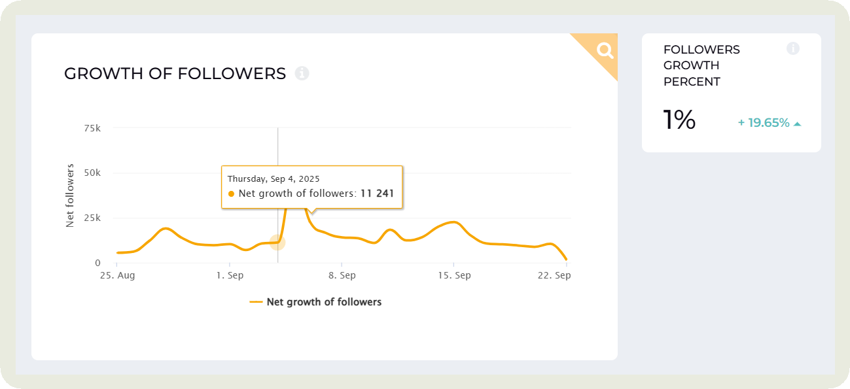
Task: Expand the Followers Growth Percent card
Action: coord(731,92)
